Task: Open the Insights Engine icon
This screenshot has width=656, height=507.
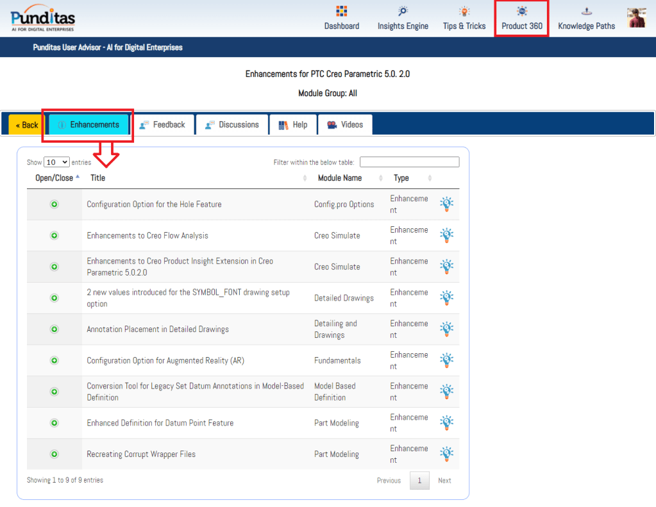Action: point(402,12)
